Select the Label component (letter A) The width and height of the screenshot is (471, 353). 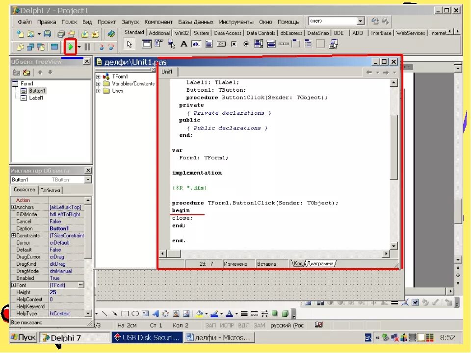183,44
